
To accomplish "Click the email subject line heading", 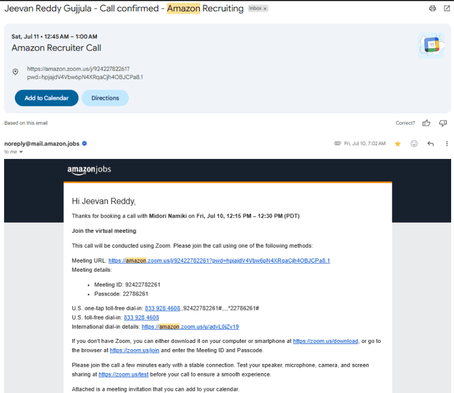I will 124,9.
